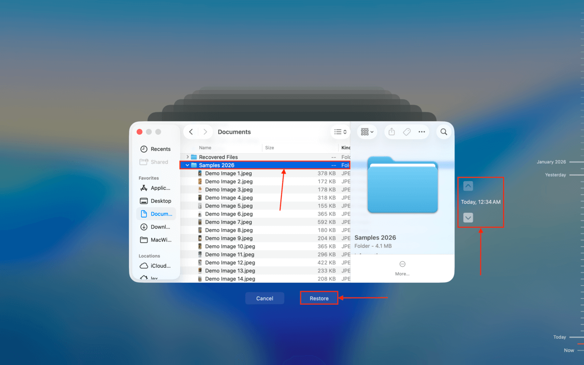Click the back navigation arrow
Viewport: 584px width, 365px height.
[191, 131]
